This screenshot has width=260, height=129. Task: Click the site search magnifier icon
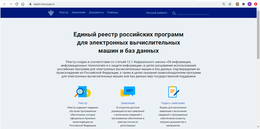[174, 13]
